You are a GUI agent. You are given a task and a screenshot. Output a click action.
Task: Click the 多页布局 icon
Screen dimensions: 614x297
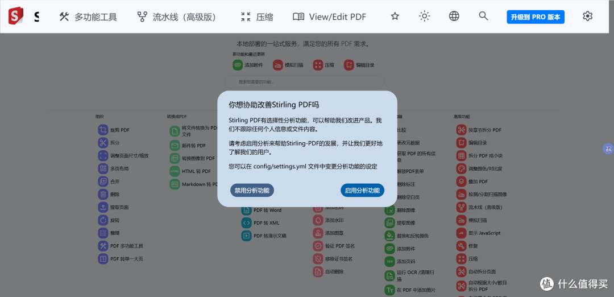coord(103,169)
